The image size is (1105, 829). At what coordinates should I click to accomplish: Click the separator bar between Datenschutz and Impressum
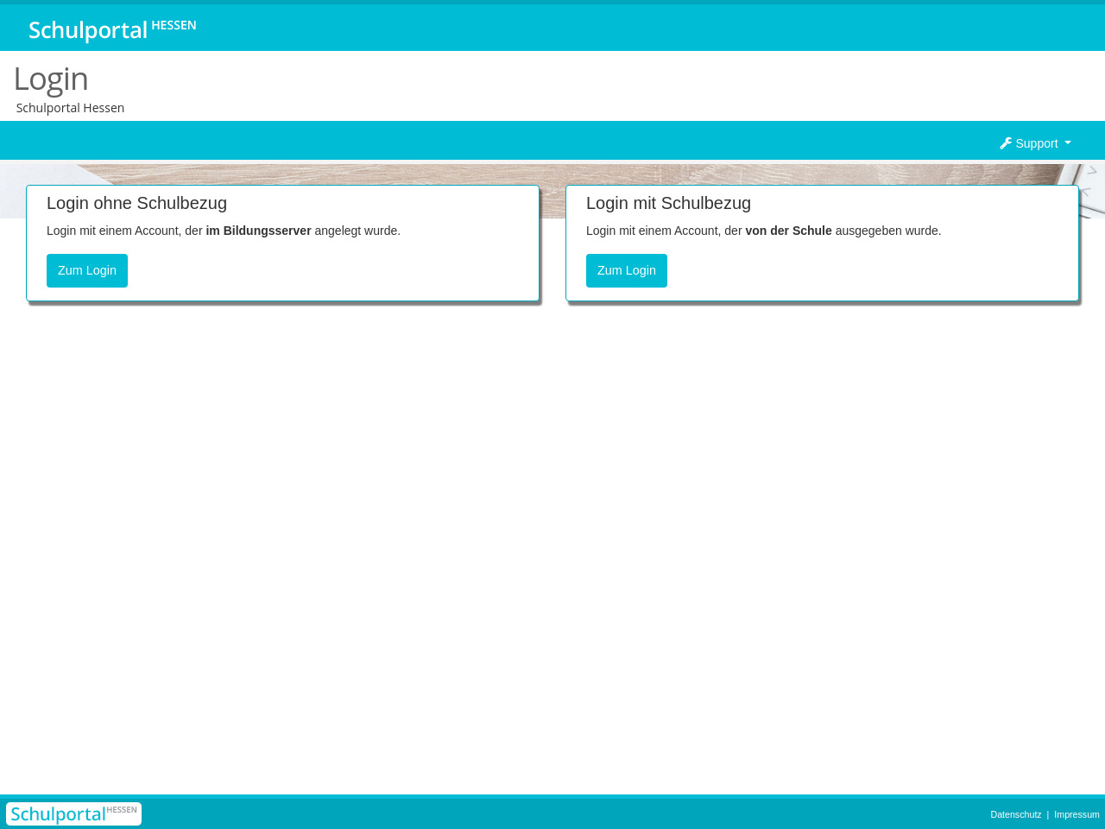coord(1048,814)
